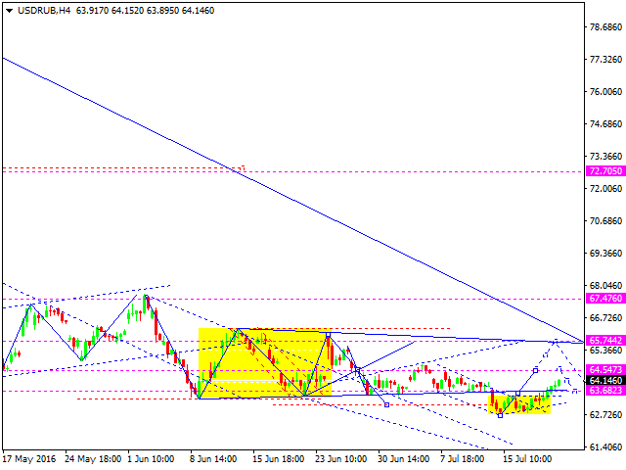Select the USDRUB,H4 symbol title
The width and height of the screenshot is (626, 470).
click(x=44, y=11)
